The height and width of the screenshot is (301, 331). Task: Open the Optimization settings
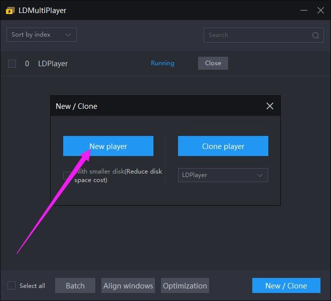tap(185, 285)
